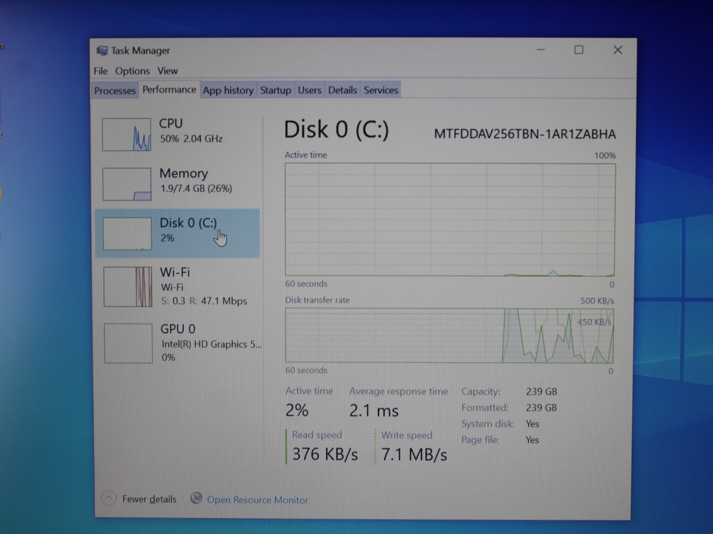Collapse view with Fewer details
This screenshot has width=713, height=534.
click(149, 499)
